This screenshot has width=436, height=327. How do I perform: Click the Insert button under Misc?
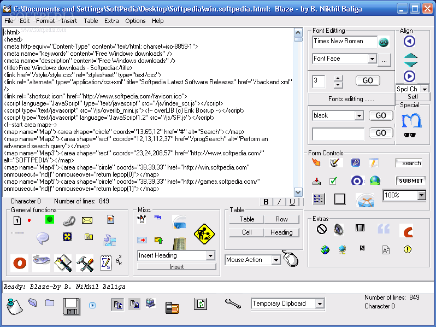point(176,267)
